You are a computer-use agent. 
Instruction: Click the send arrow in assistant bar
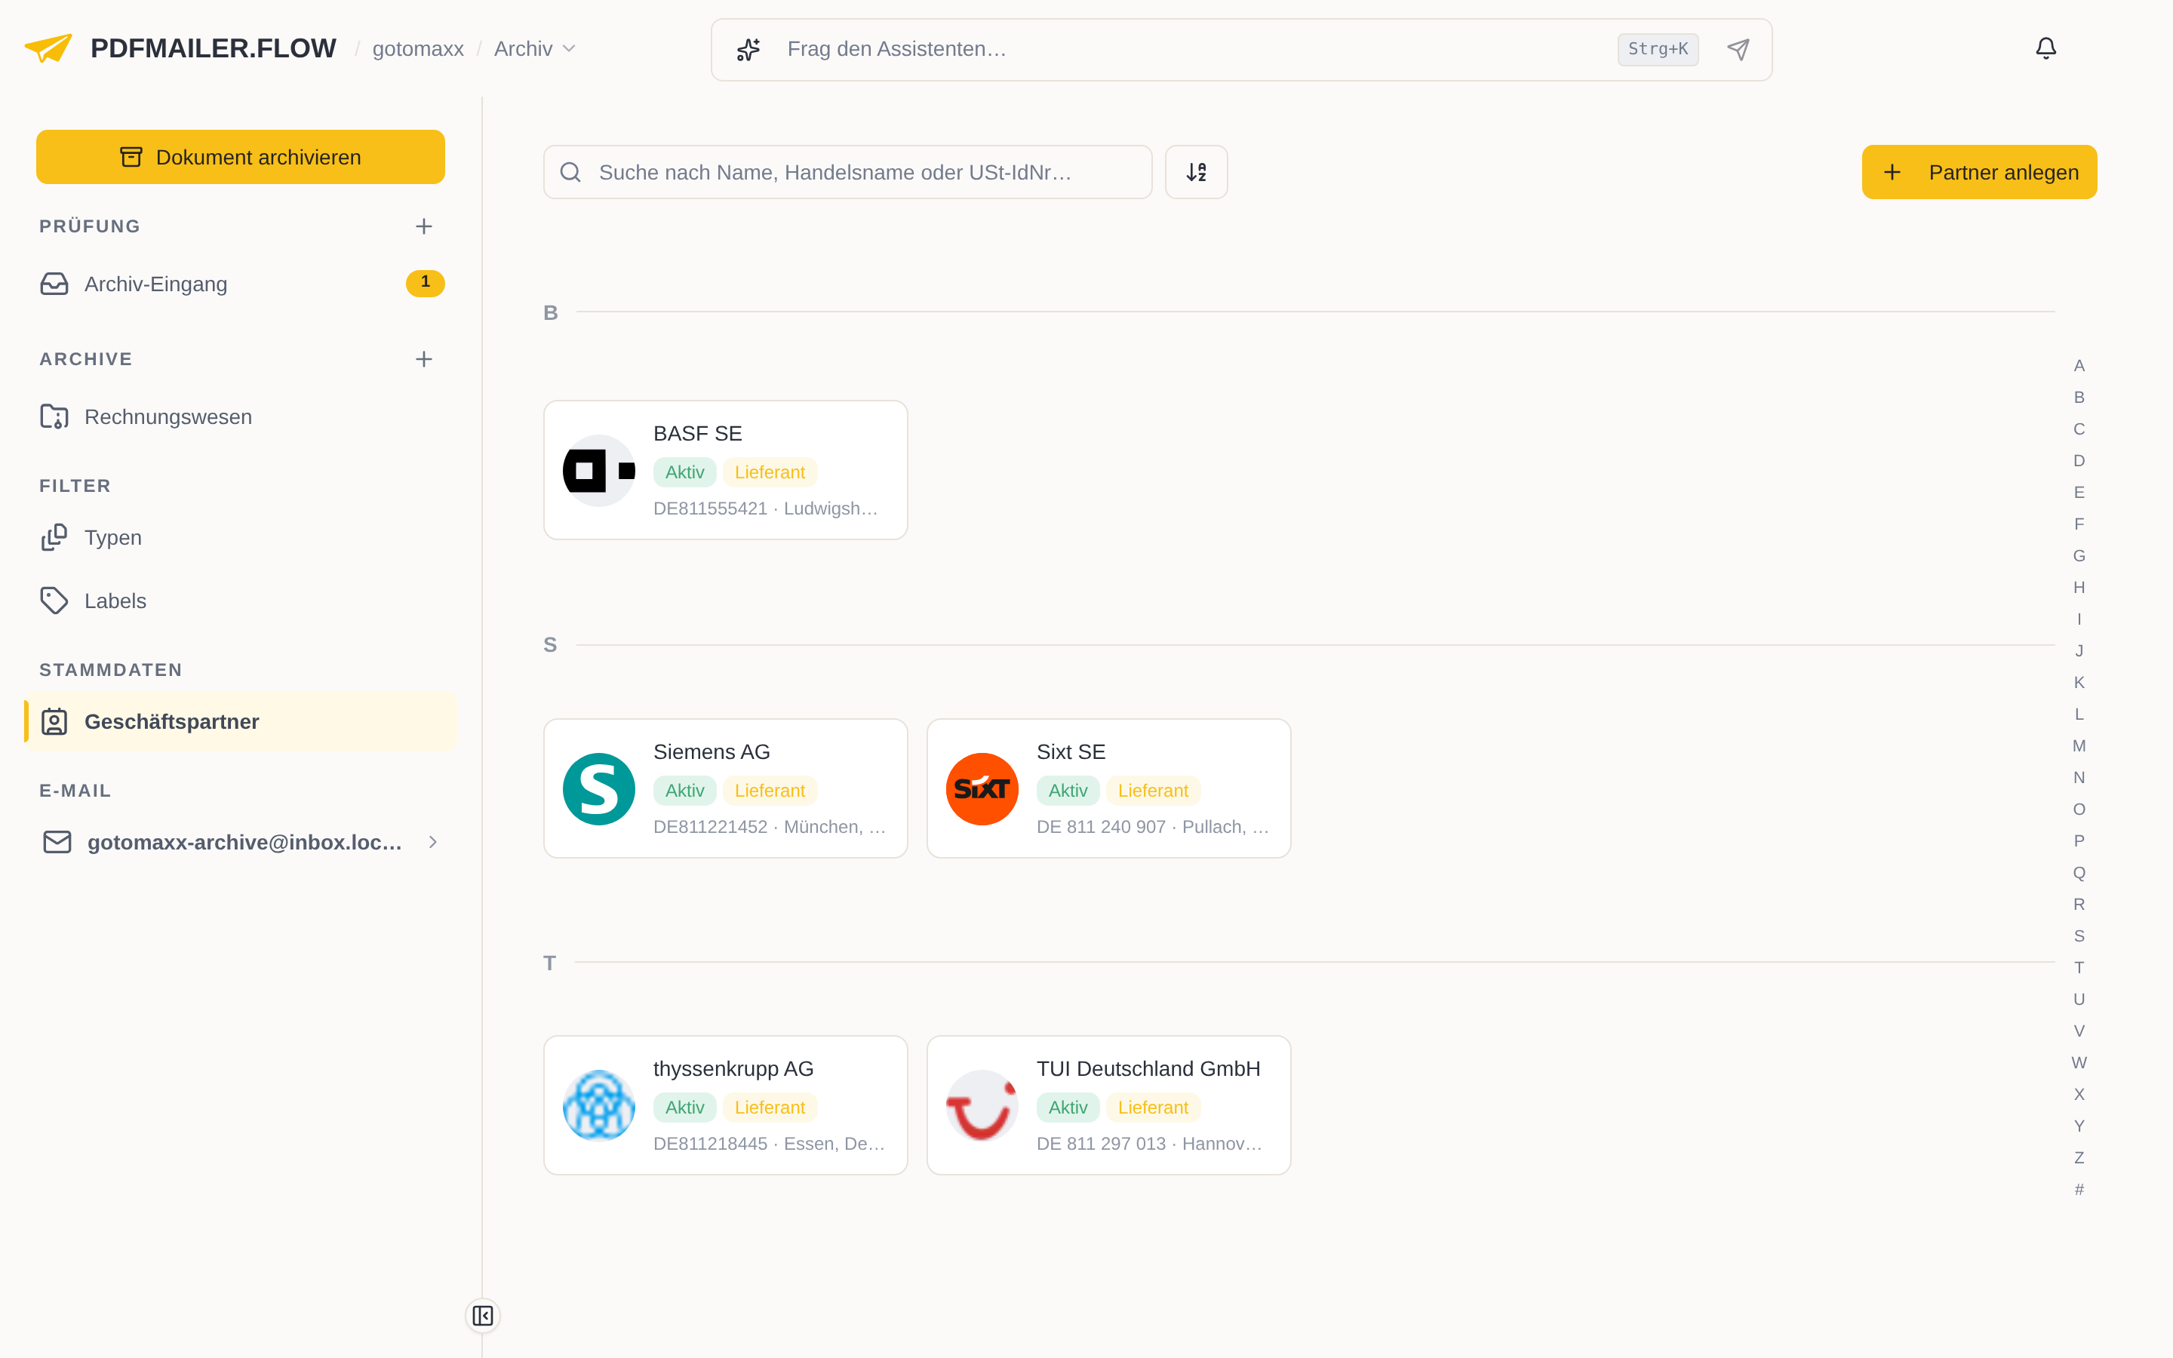[1738, 49]
